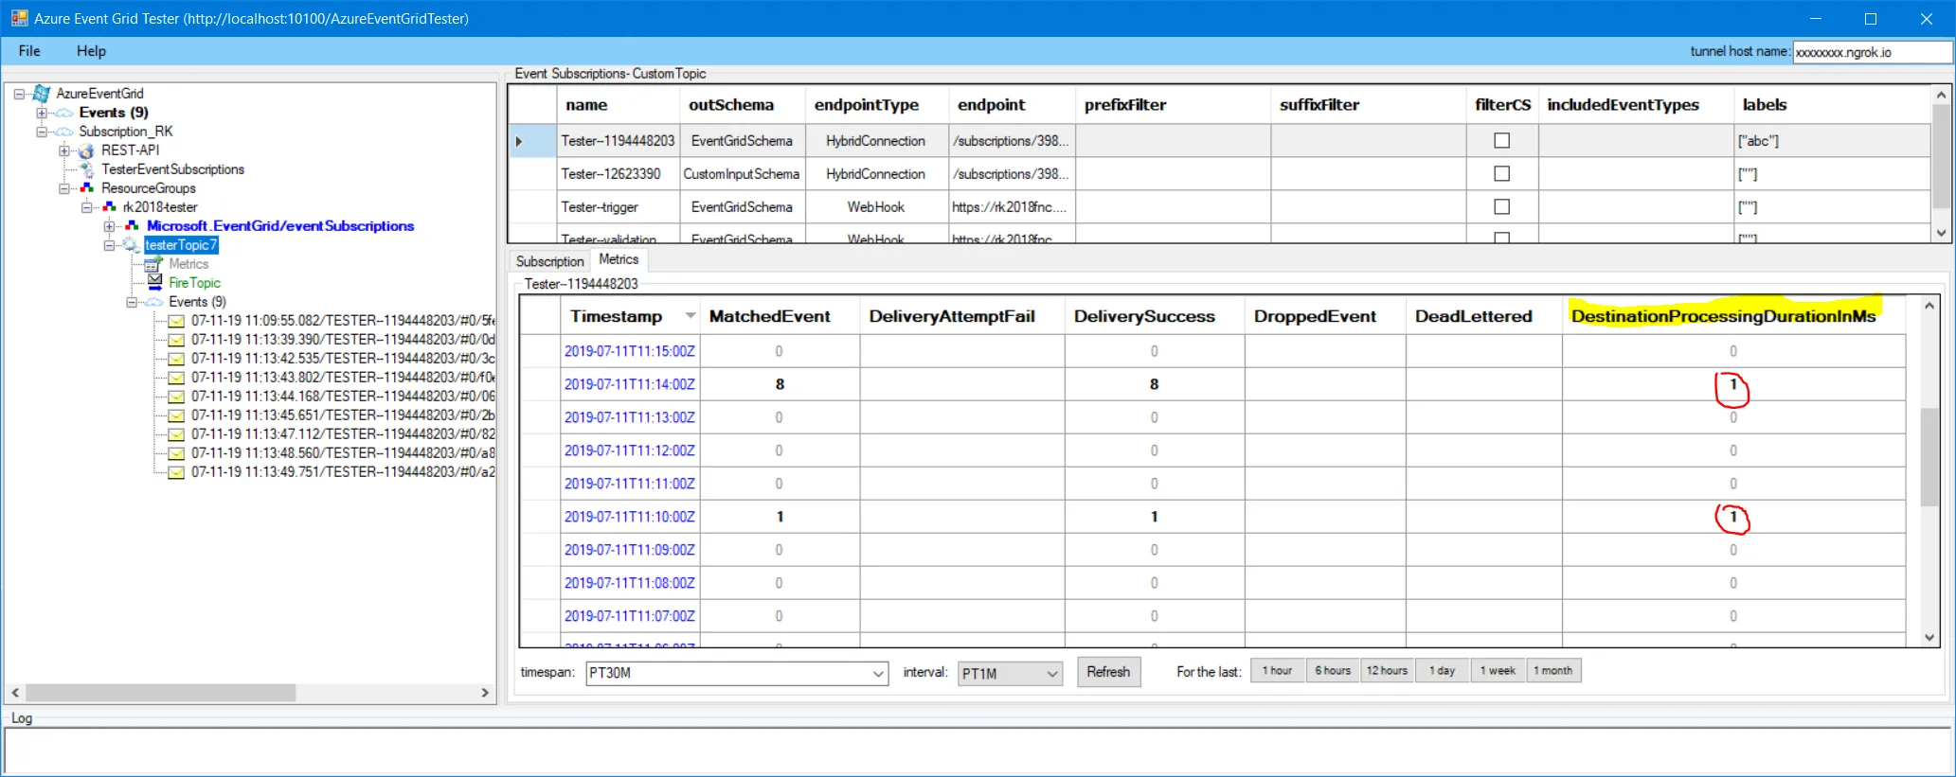Click the Azure Event Grid Tester title bar icon
The width and height of the screenshot is (1956, 777).
19,18
